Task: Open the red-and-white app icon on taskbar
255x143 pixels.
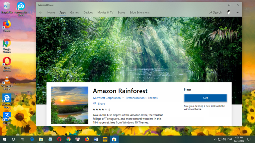Action: point(78,139)
